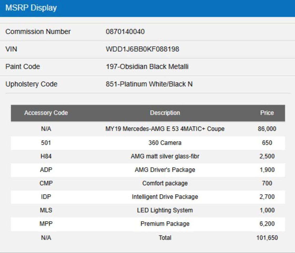
Task: Select the Premium Package row description
Action: point(165,224)
